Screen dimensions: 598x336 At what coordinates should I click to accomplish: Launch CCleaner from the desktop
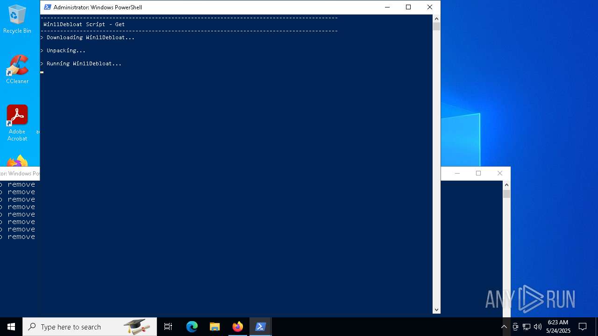pos(17,70)
